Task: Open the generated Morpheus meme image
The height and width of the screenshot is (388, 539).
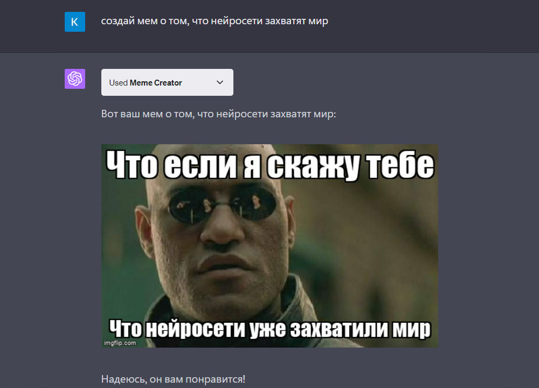Action: coord(269,246)
